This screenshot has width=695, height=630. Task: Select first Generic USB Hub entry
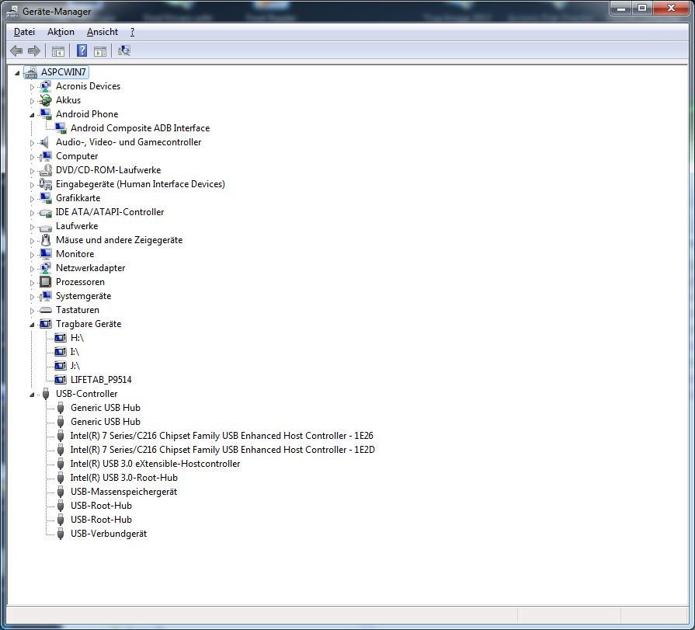click(x=106, y=408)
